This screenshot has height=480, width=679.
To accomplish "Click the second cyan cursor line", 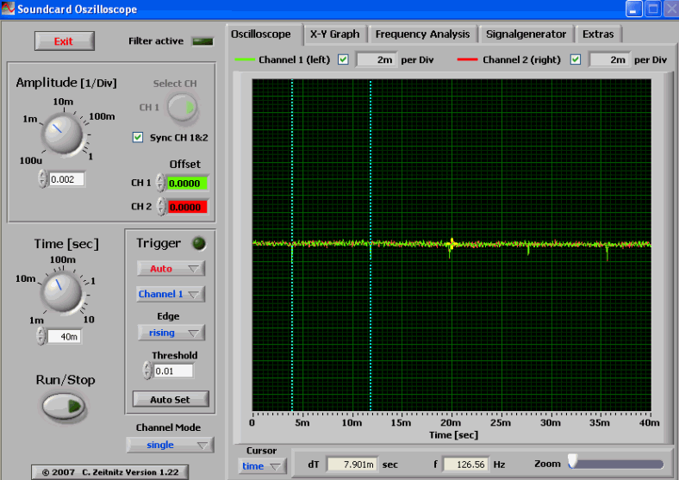I will click(371, 245).
